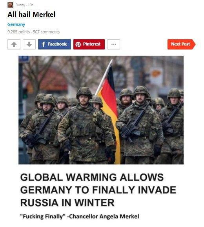Click the GLOBAL WARMING headline text
Screen dimensions: 204x227
[x=98, y=190]
